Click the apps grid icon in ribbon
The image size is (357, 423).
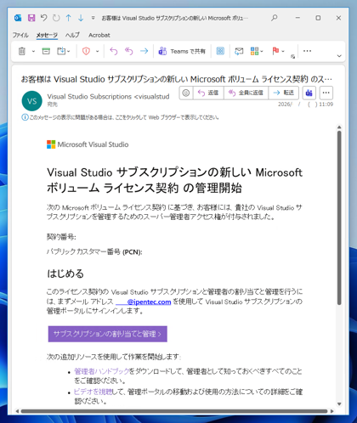tap(220, 51)
